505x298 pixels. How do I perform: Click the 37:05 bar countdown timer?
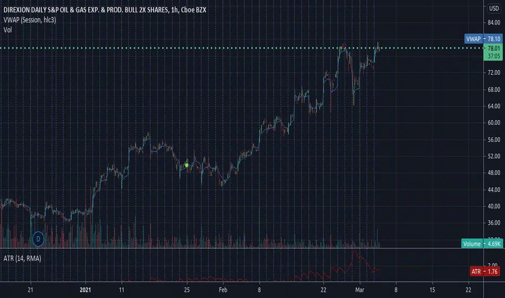(x=494, y=56)
